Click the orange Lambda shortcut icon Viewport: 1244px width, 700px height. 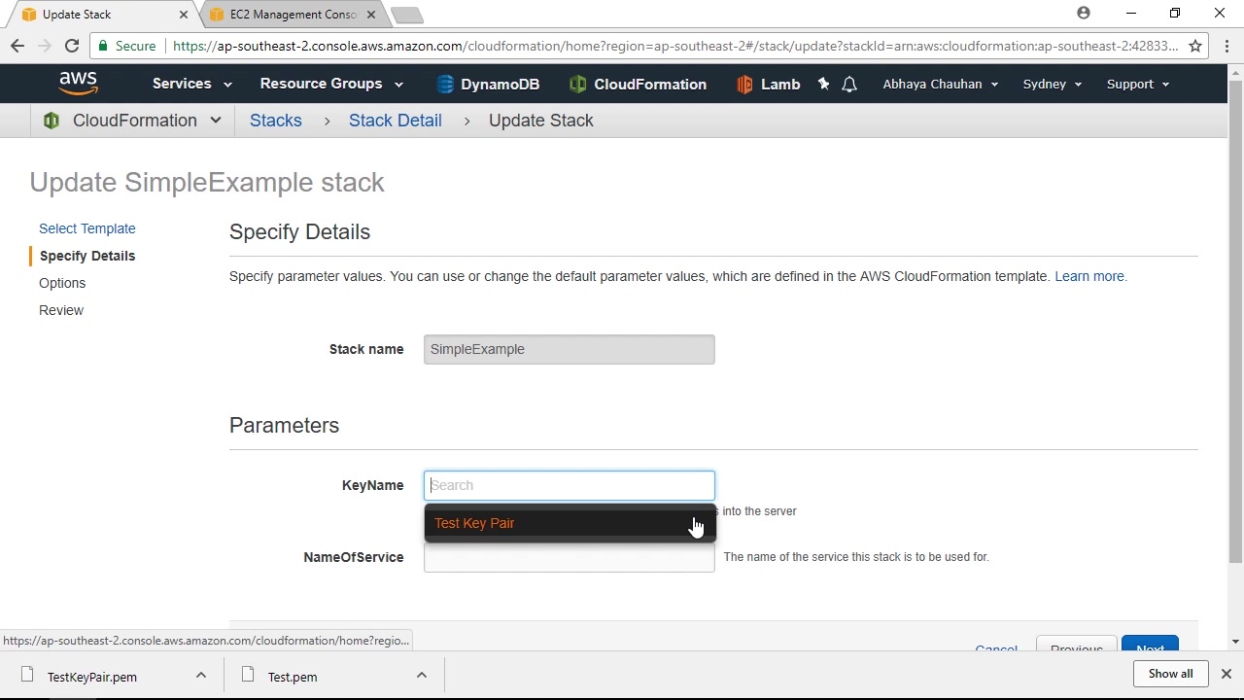[x=744, y=85]
